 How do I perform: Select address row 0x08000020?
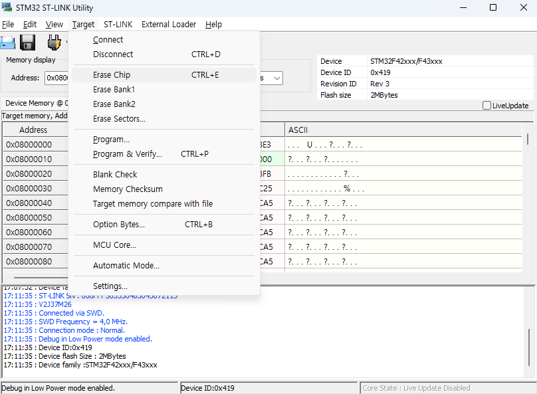pos(29,174)
